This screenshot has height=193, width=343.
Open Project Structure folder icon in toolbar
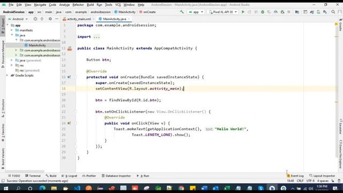coord(297,12)
